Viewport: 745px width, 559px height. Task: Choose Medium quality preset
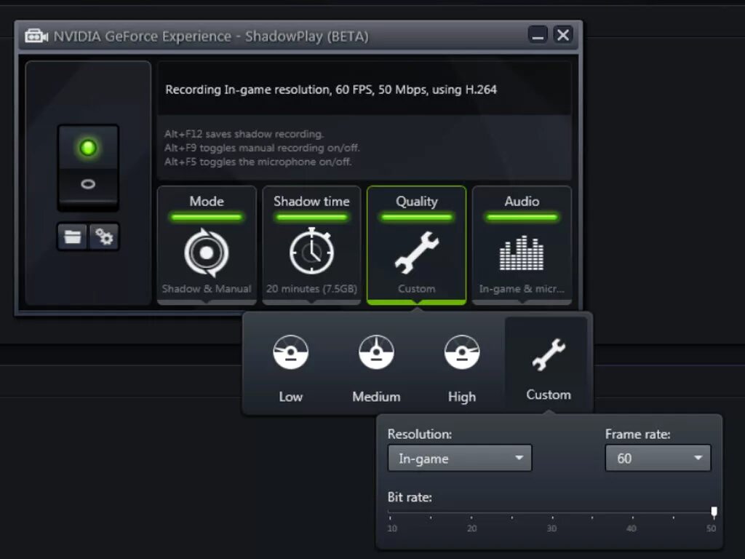376,367
